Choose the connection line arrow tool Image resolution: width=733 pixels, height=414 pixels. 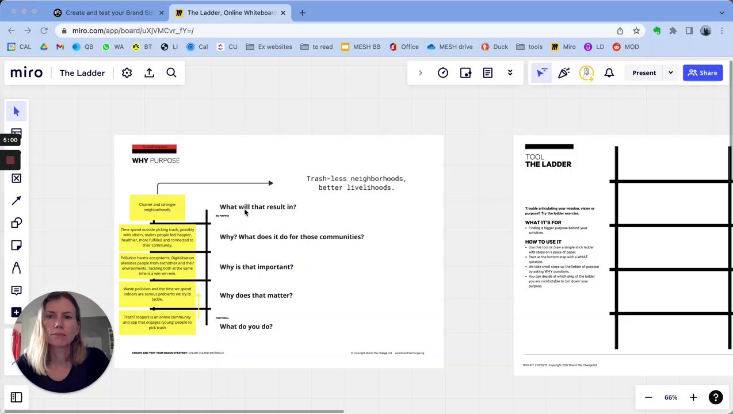pos(16,200)
